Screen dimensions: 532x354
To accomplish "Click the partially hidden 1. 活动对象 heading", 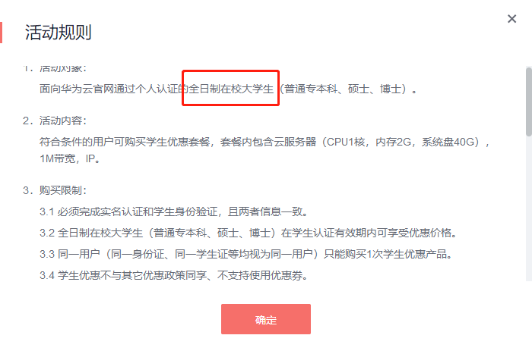I will click(55, 69).
